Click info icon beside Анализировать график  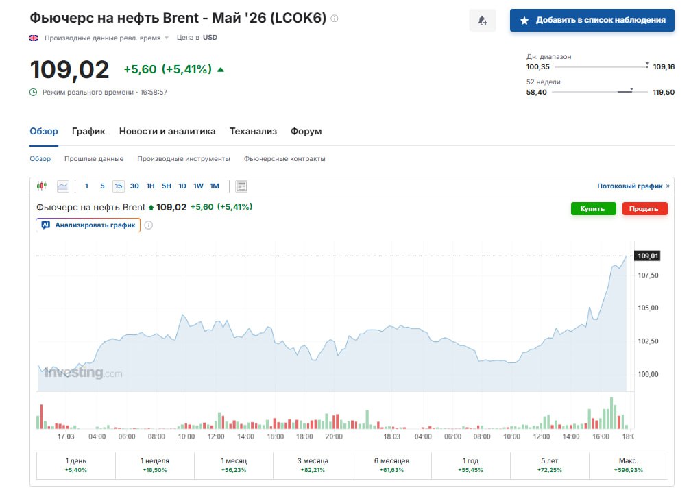pos(149,225)
